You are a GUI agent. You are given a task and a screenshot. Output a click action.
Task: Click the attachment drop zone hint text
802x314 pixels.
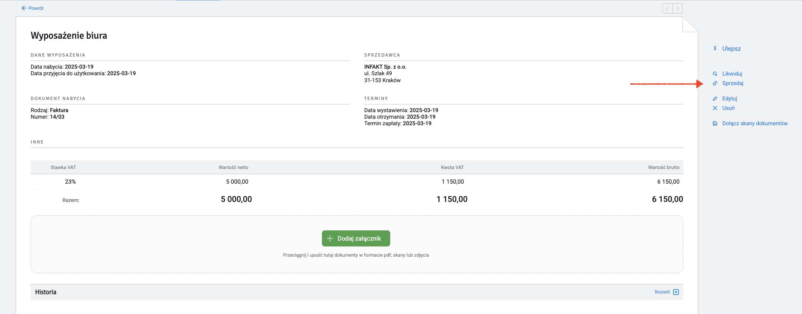click(356, 255)
